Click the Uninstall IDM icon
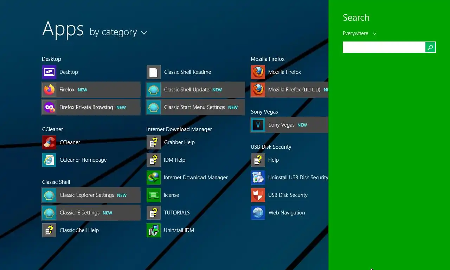The image size is (450, 270). 154,230
